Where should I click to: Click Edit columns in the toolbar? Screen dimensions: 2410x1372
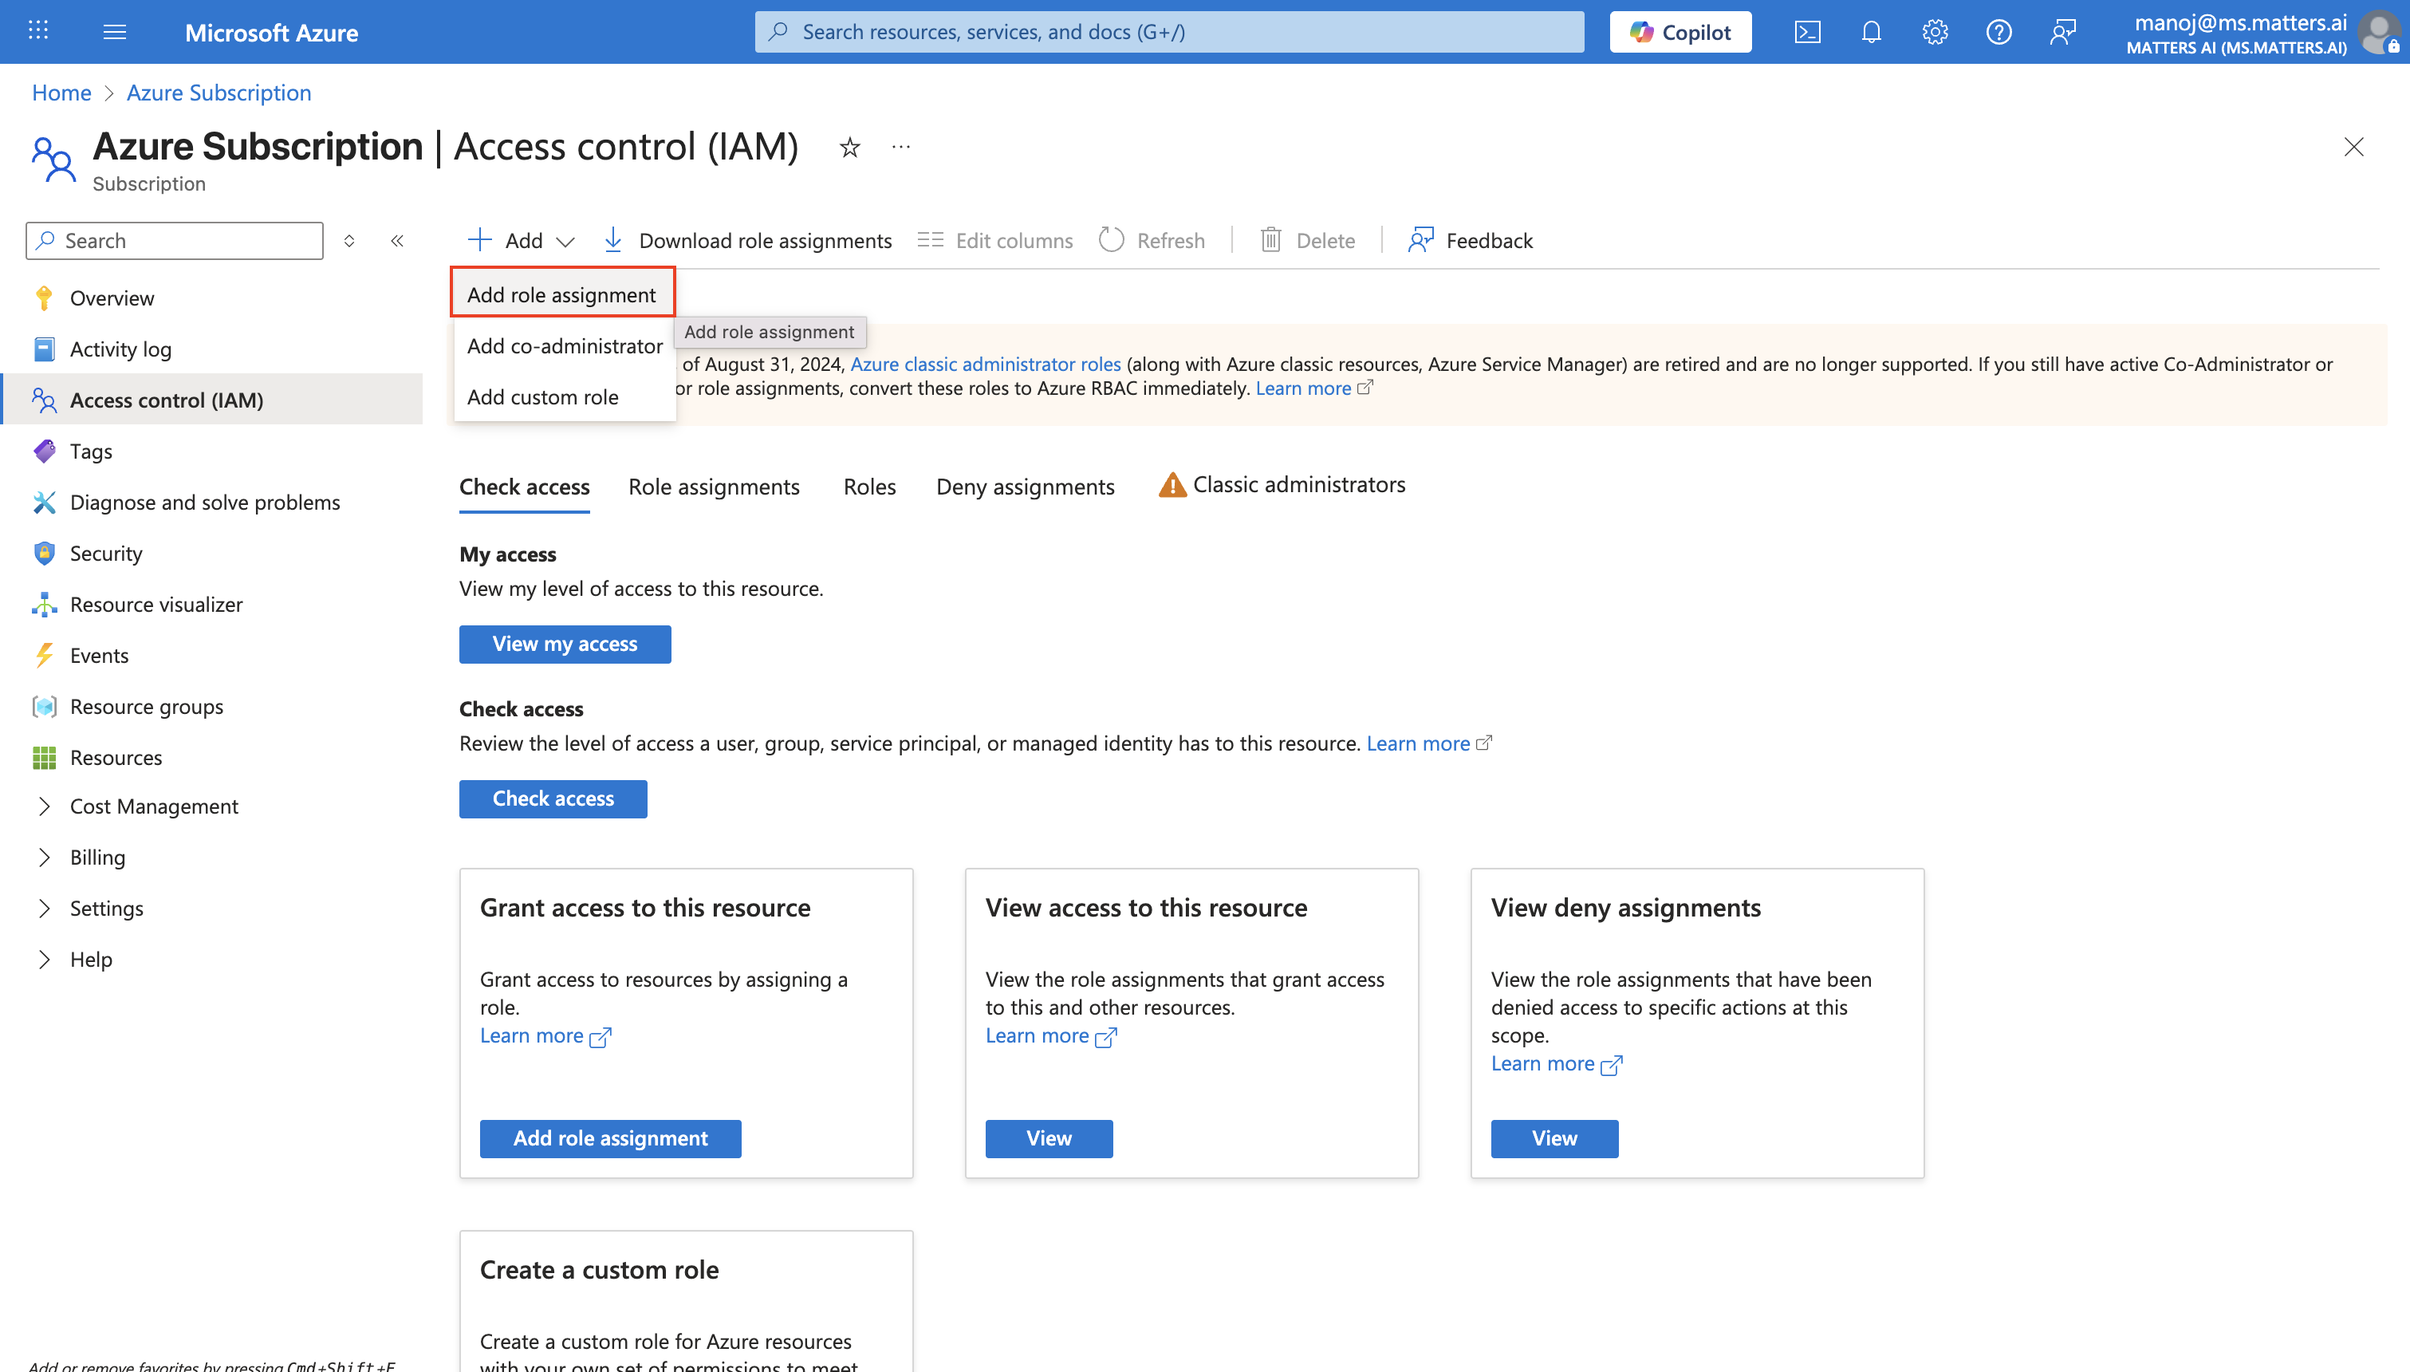pos(994,240)
